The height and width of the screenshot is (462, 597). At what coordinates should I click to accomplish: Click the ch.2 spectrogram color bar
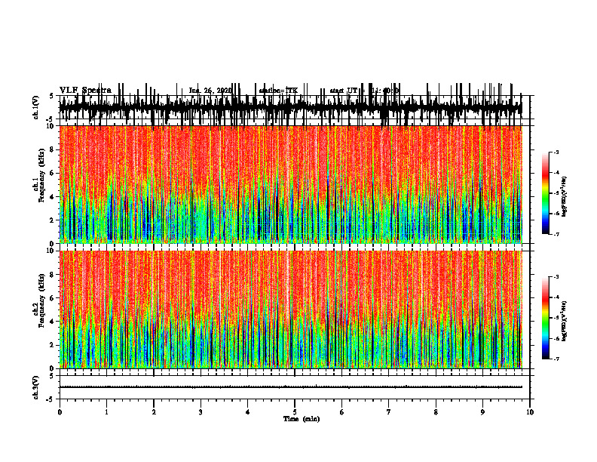(x=545, y=318)
